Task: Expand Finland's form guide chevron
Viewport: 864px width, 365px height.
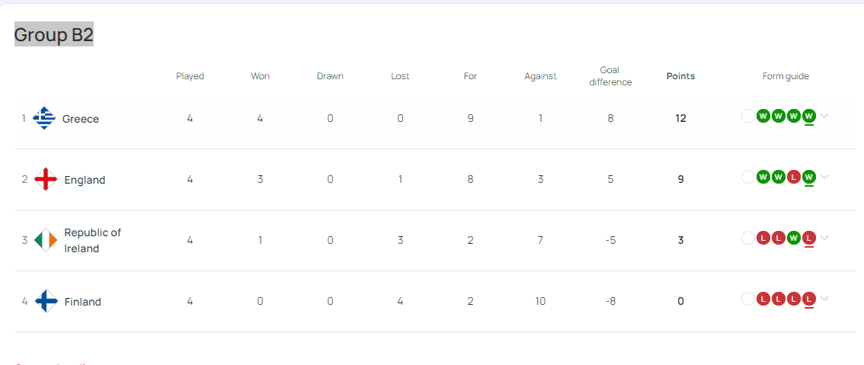Action: (x=825, y=299)
